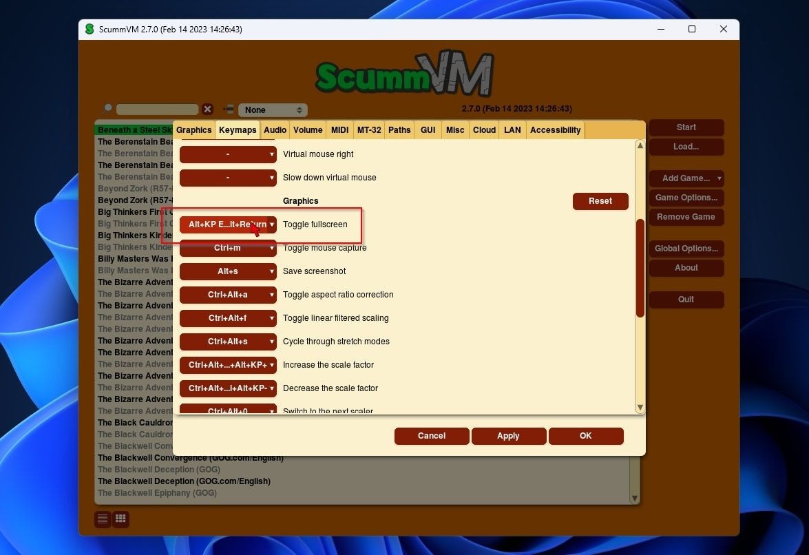809x555 pixels.
Task: Open the About dialog
Action: 686,268
